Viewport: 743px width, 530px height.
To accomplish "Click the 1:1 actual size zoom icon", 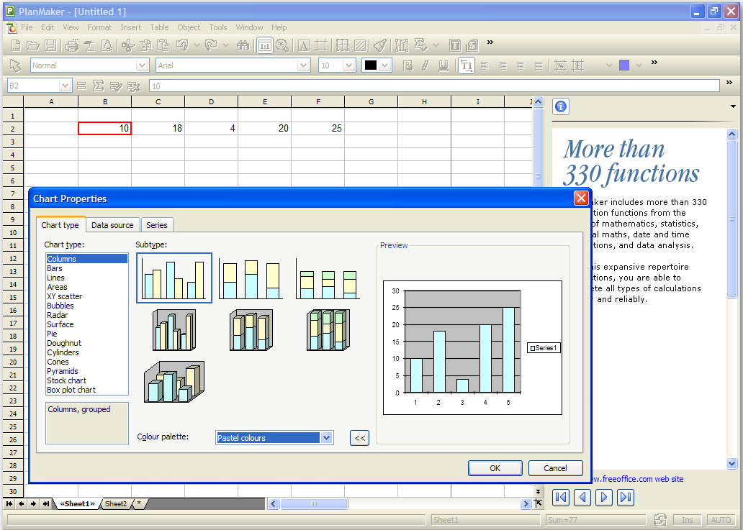I will coord(265,45).
